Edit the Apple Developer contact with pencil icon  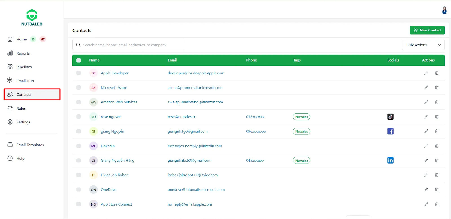tap(426, 73)
